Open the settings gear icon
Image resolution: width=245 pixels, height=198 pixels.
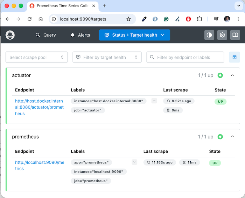222,35
